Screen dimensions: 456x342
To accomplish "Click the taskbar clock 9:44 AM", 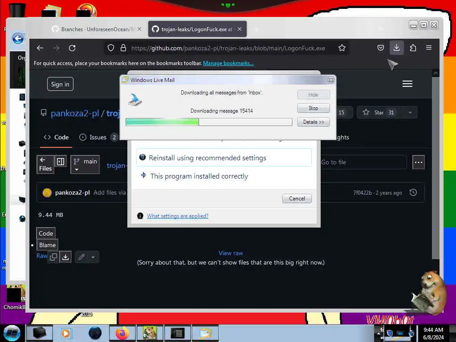I will (433, 330).
